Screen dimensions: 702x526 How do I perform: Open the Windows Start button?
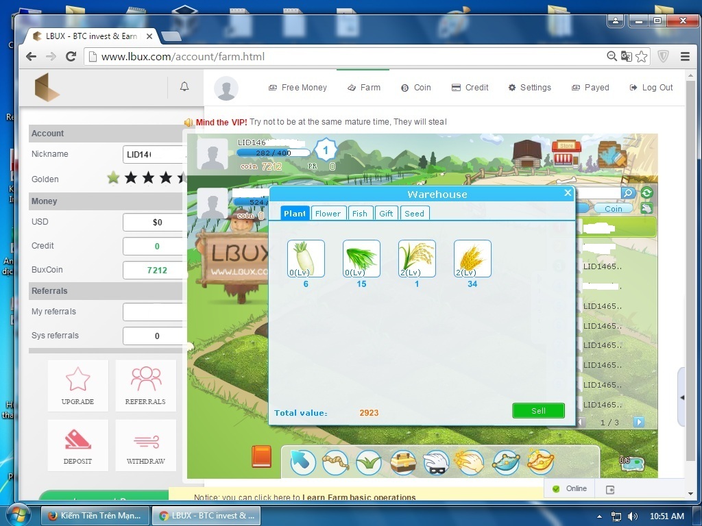tap(17, 515)
